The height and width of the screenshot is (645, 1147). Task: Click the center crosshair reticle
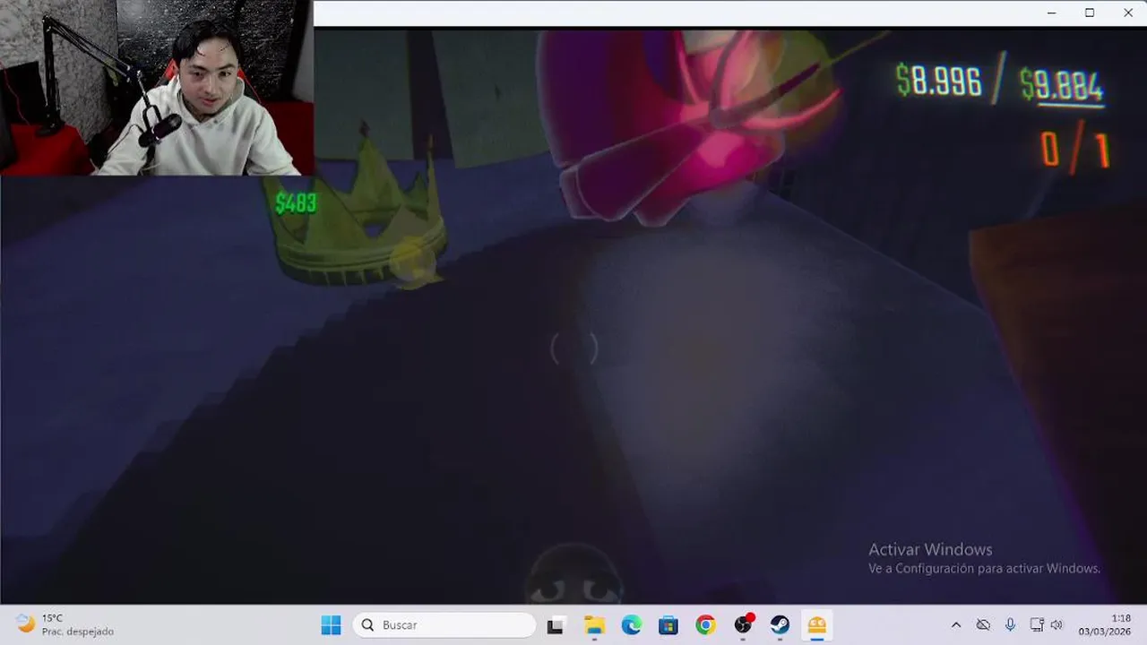[573, 349]
